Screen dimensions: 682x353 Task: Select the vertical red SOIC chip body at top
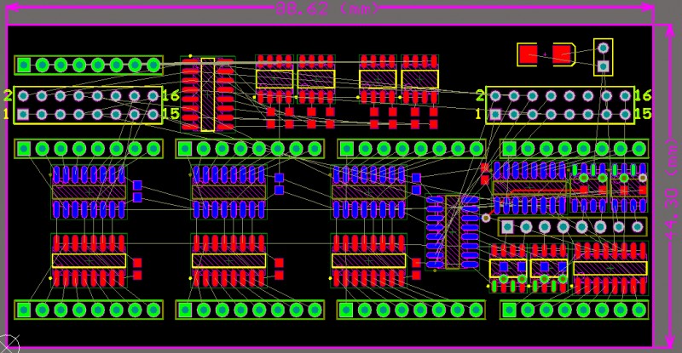click(x=207, y=94)
